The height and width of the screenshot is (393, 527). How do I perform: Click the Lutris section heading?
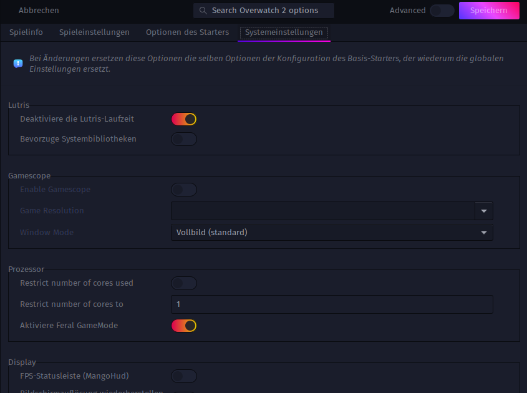(x=19, y=105)
